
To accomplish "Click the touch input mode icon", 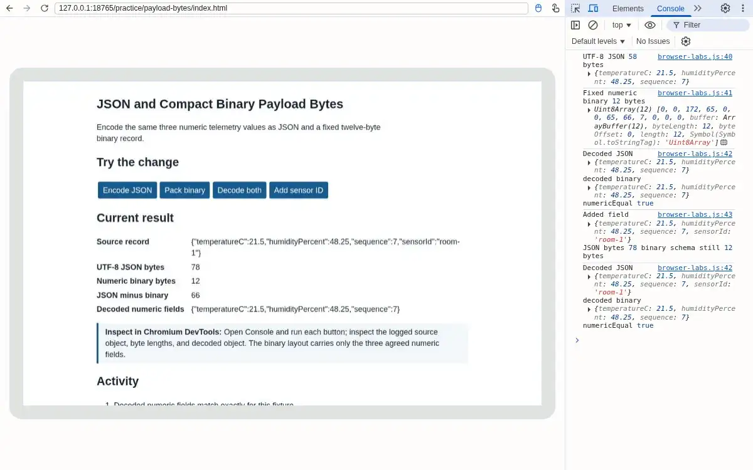I will 555,8.
